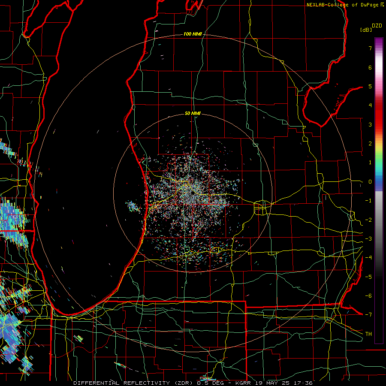
Task: Click legend value -3 on the color scale
Action: tap(368, 239)
